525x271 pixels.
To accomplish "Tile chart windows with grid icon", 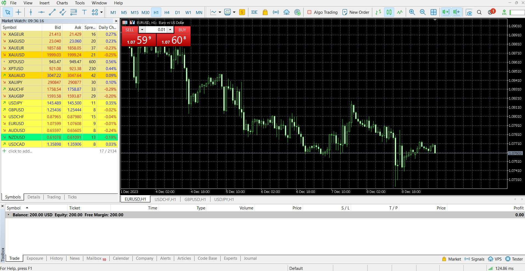I will pyautogui.click(x=434, y=12).
